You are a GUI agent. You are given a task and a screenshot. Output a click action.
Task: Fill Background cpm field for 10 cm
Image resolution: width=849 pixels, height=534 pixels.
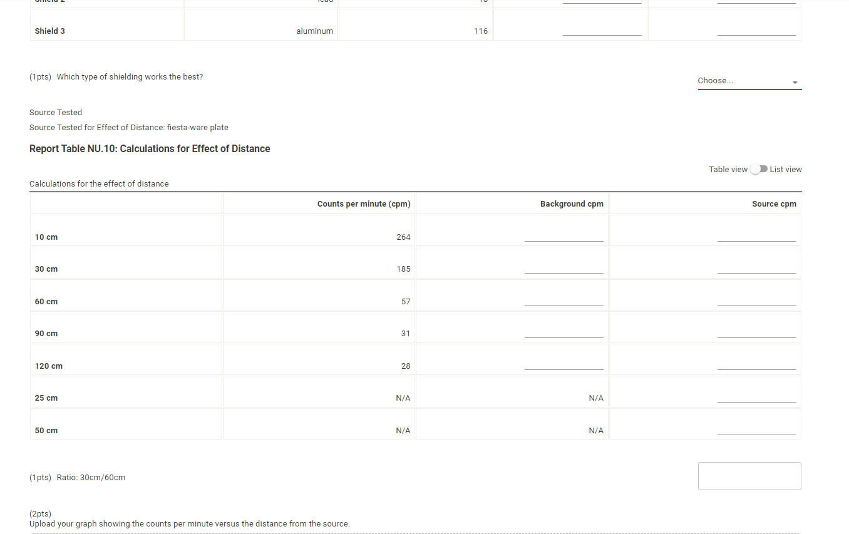[563, 235]
